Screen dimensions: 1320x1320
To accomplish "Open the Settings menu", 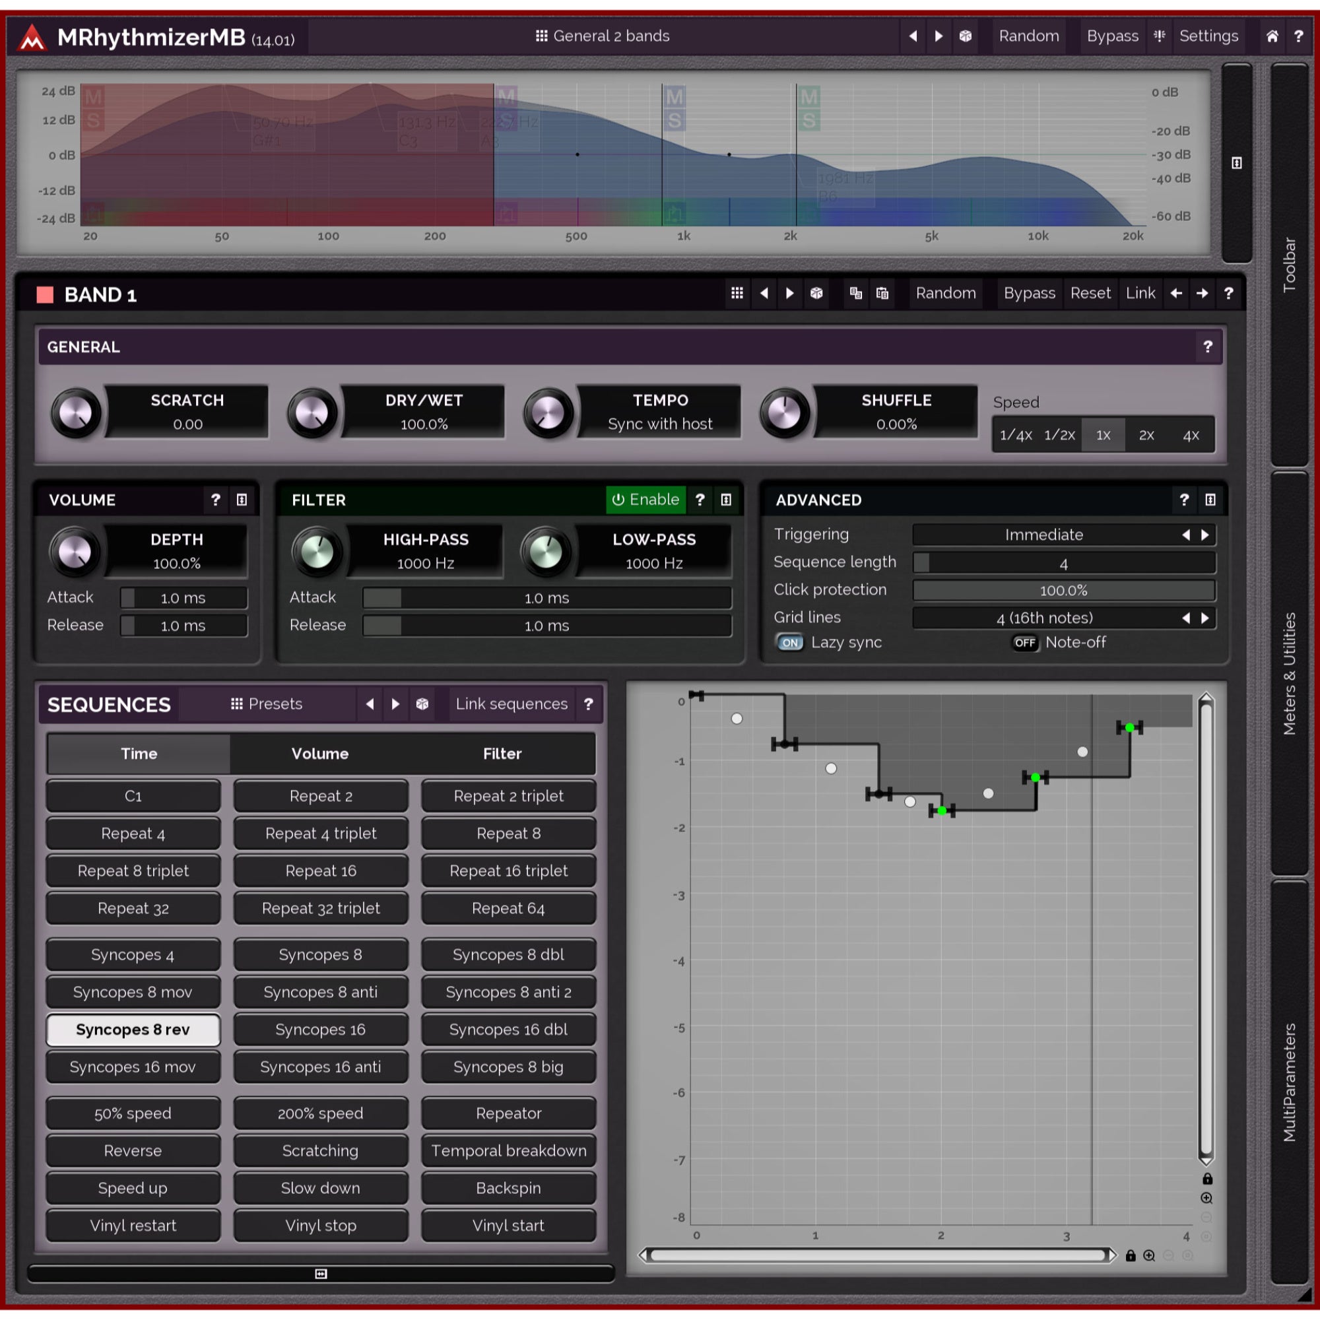I will tap(1208, 36).
